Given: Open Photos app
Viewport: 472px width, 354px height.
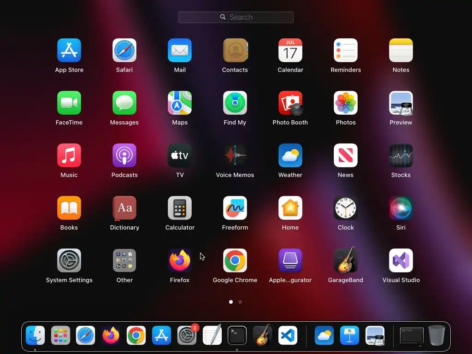Looking at the screenshot, I should coord(346,103).
